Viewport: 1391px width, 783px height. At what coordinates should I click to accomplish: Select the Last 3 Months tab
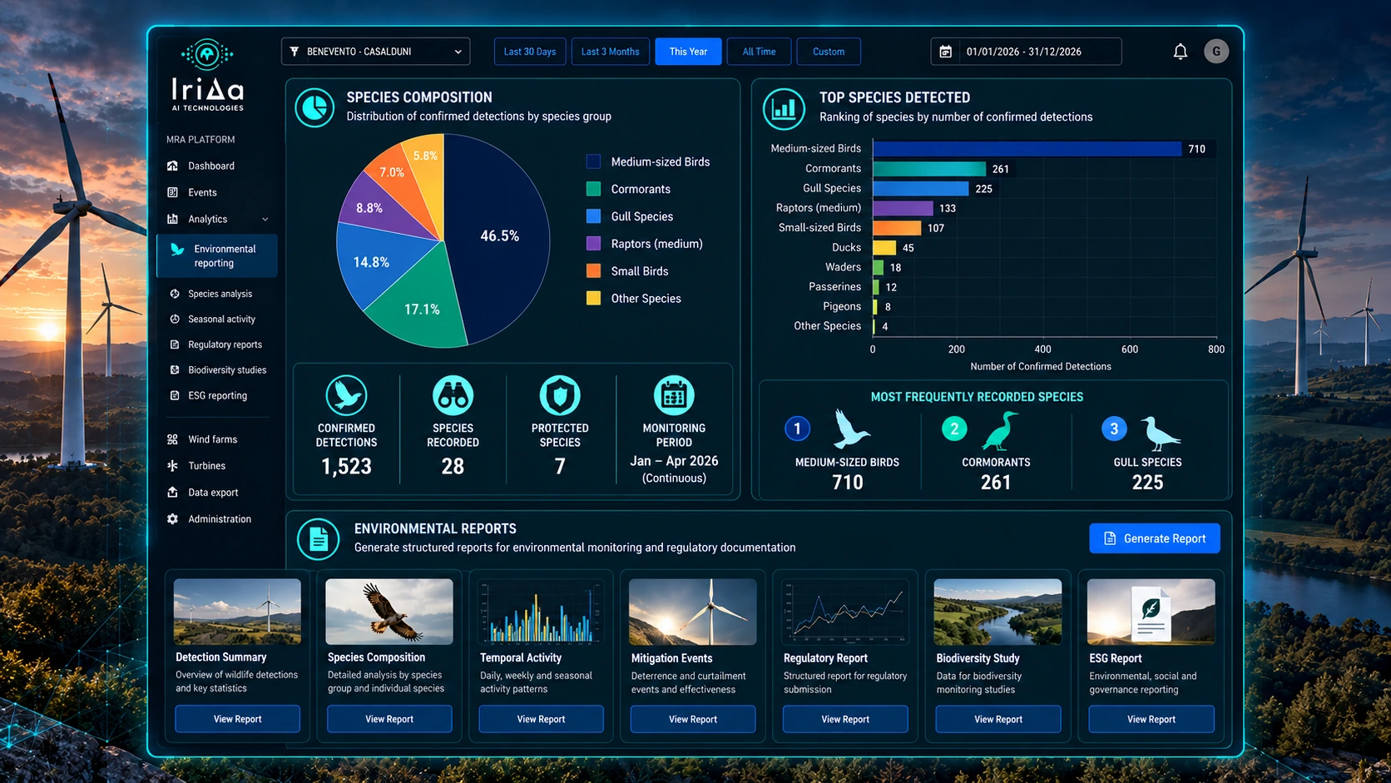click(610, 52)
